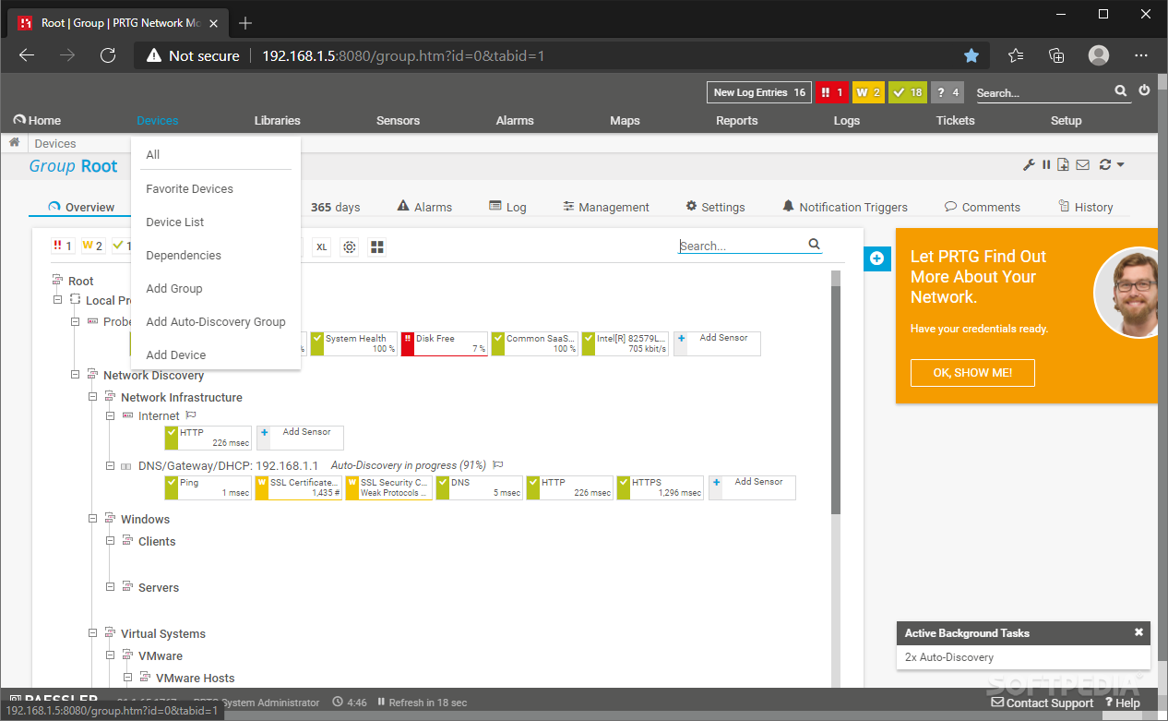
Task: Open the dropdown arrow next to refresh
Action: tap(1120, 165)
